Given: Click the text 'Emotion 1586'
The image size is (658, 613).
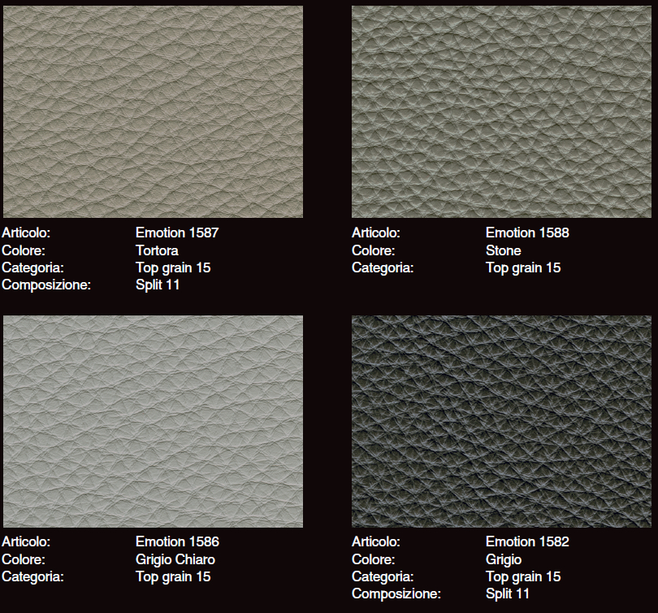Looking at the screenshot, I should [177, 541].
